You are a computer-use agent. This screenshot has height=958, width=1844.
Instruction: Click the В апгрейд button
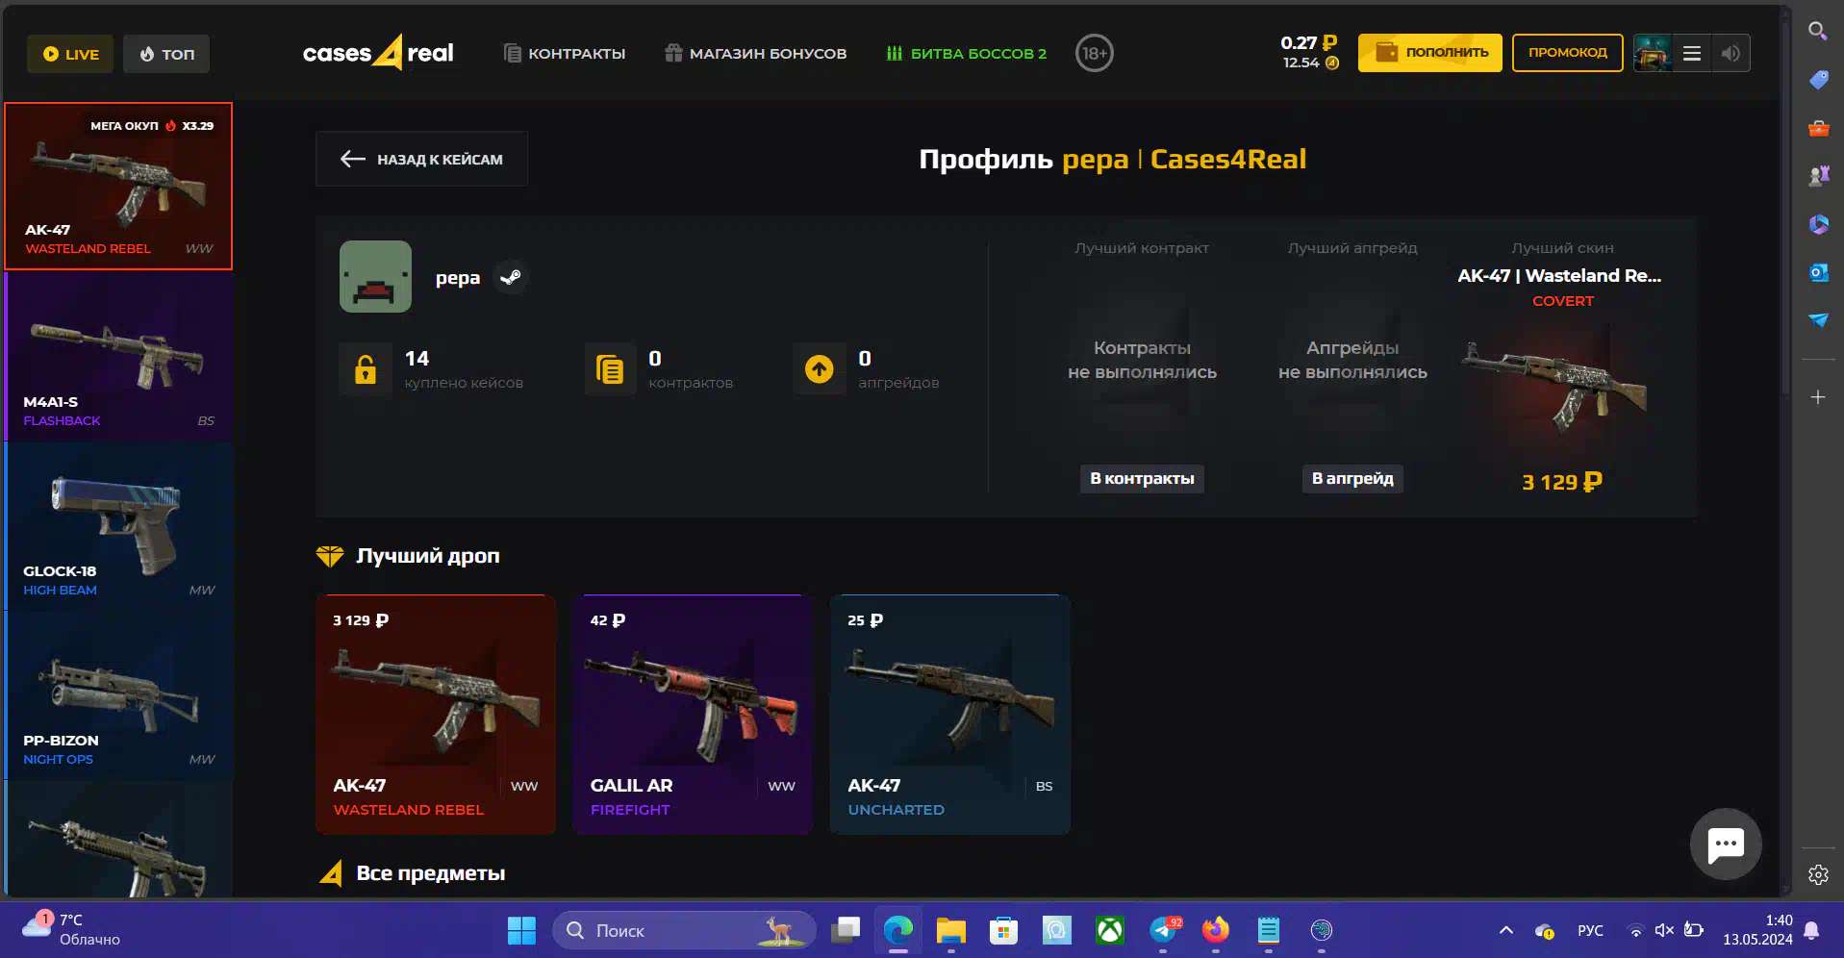(x=1352, y=478)
